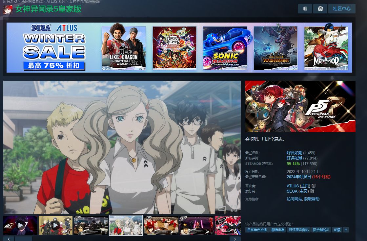The image size is (367, 241).
Task: Play the second trailer thumbnail with Phantom Thieves
Action: [x=55, y=225]
